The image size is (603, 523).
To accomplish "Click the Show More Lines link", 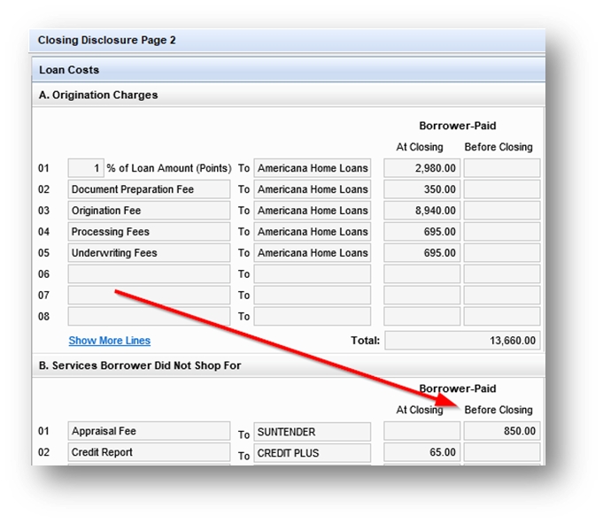I will coord(109,341).
